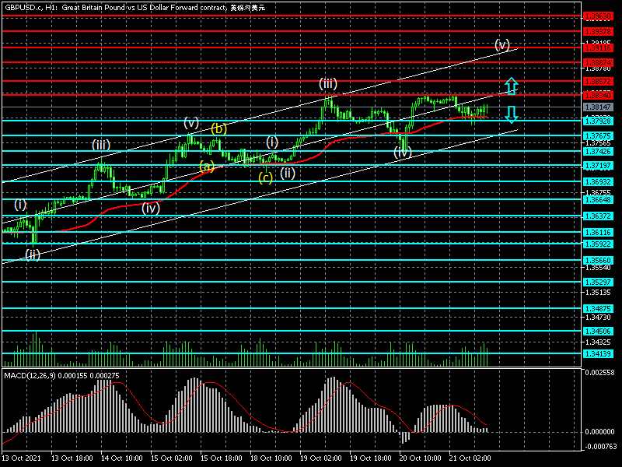622x467 pixels.
Task: Click the 15 Oct 02:00 time label
Action: click(x=170, y=459)
